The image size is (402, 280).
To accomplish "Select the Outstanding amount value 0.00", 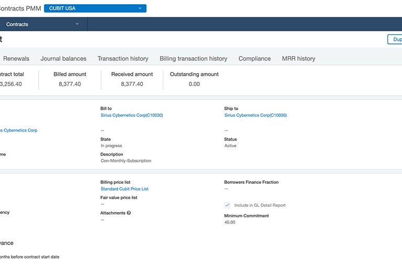I will (194, 84).
